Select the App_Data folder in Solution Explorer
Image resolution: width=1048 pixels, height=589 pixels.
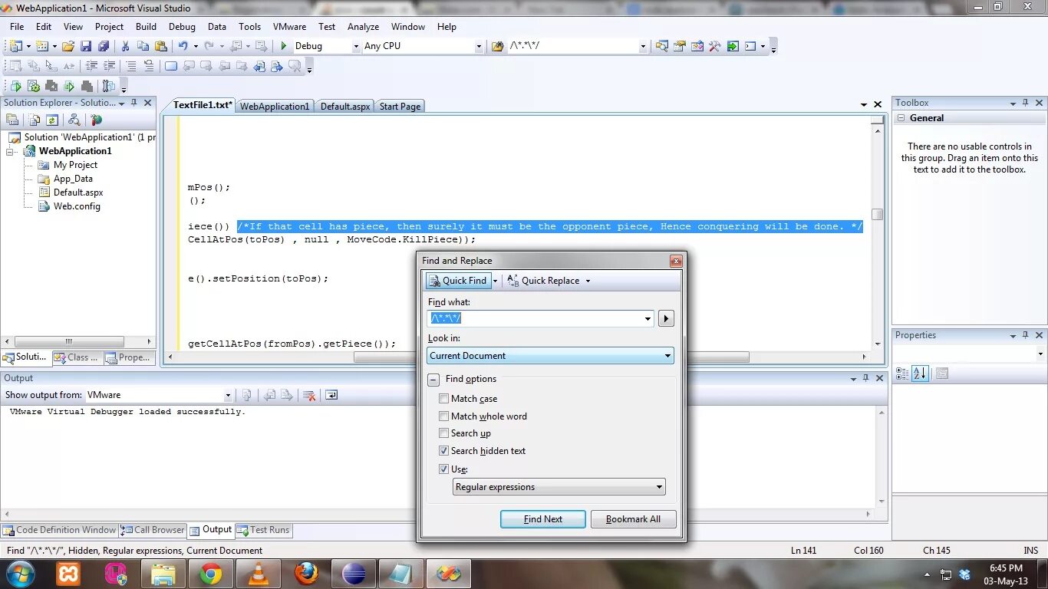pos(73,179)
